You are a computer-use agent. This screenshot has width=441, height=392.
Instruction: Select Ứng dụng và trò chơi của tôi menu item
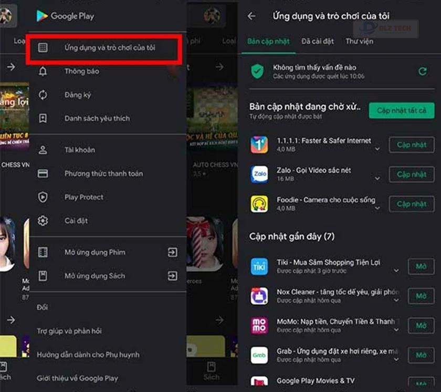click(104, 48)
